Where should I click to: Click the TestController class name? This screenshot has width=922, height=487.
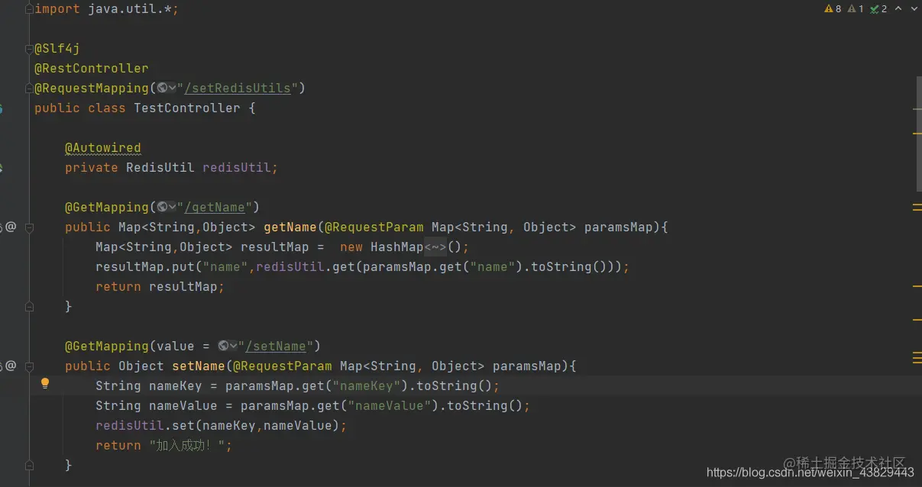click(187, 108)
